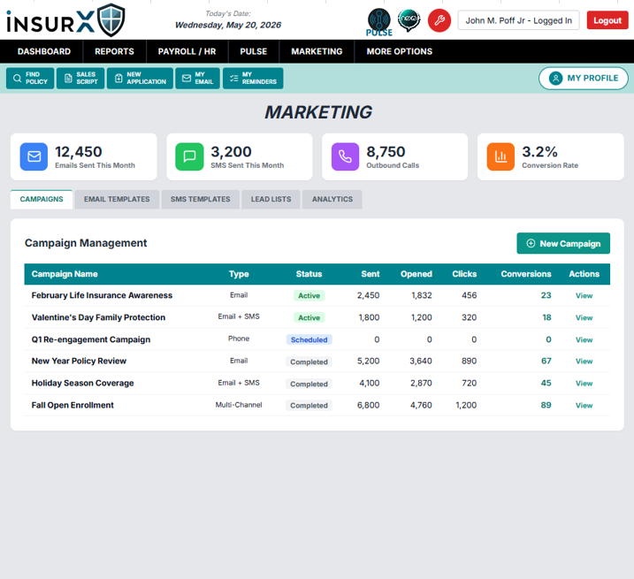This screenshot has height=579, width=634.
Task: View the Q1 Re-engagement Campaign
Action: click(584, 340)
